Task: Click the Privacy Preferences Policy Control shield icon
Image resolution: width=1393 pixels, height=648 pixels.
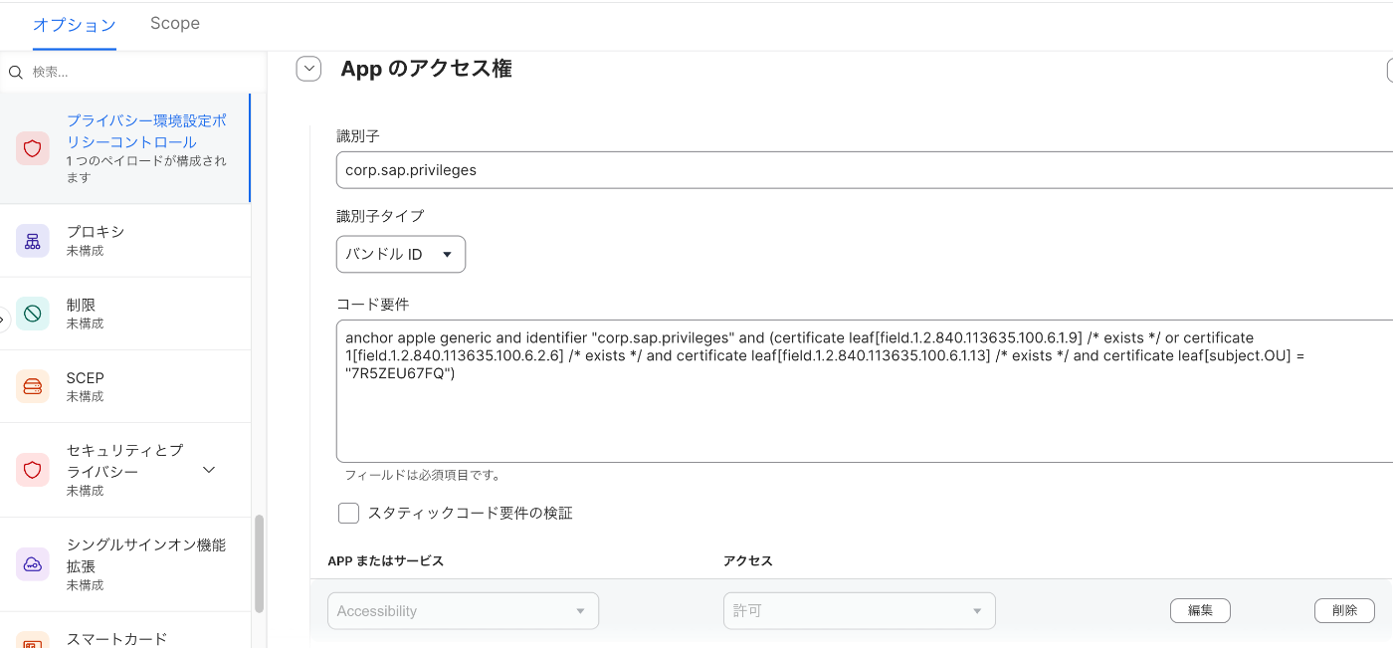Action: (33, 148)
